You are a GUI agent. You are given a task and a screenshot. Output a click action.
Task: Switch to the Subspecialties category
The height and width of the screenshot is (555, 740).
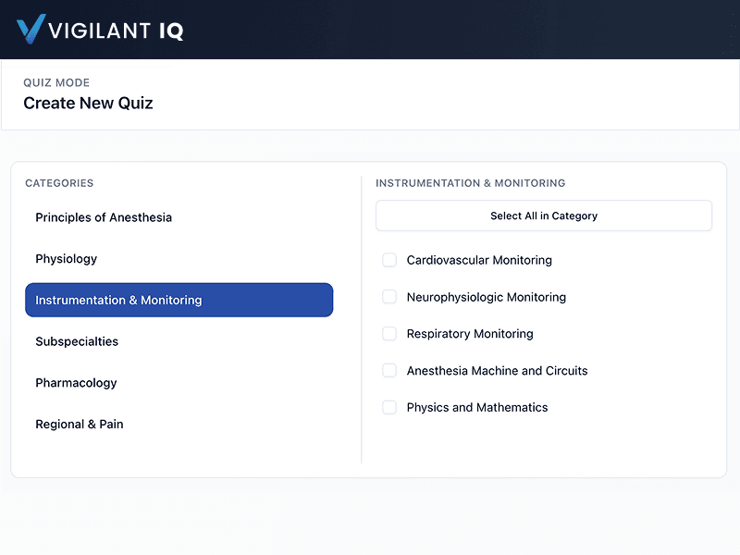click(77, 341)
